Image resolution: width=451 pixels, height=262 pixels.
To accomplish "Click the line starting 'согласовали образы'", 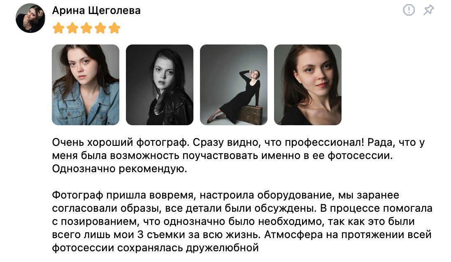I will (x=242, y=208).
